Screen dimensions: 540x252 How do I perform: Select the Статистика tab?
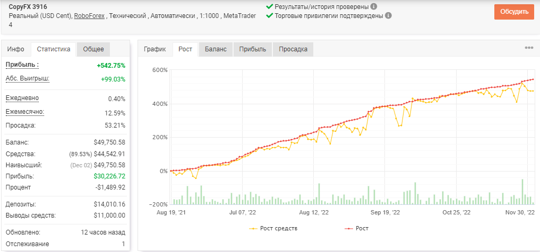(x=54, y=49)
